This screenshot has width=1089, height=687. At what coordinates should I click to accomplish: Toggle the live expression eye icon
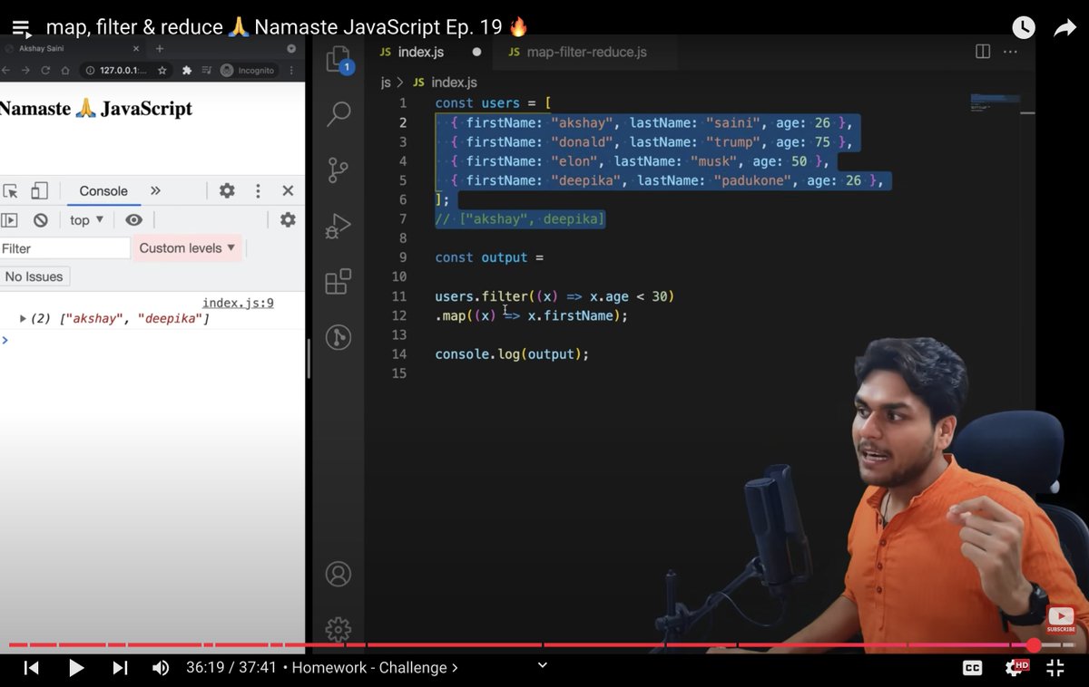click(134, 220)
